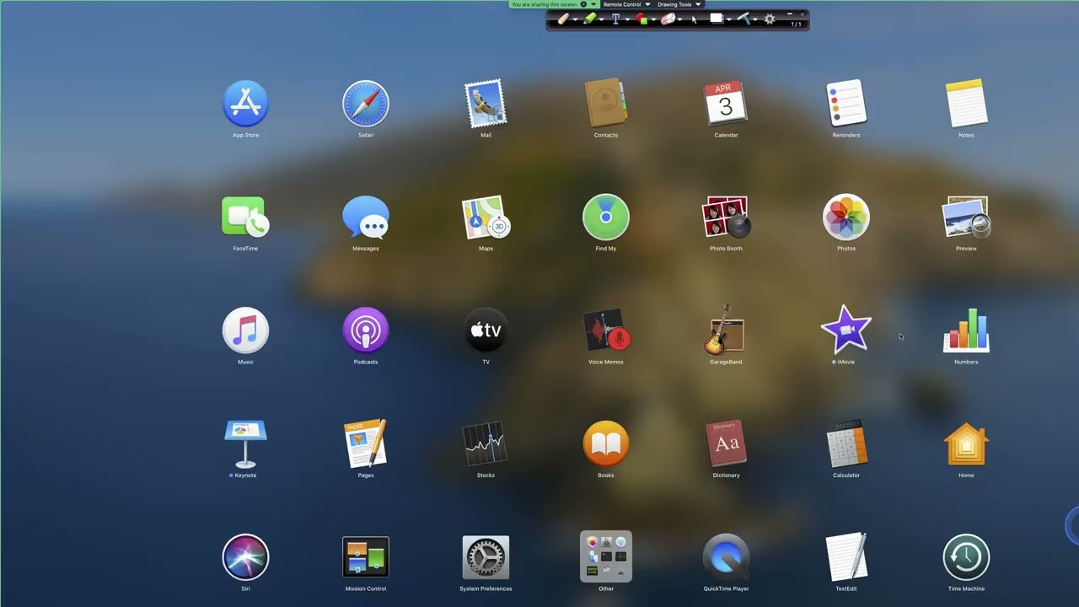Open System Preferences
Viewport: 1079px width, 607px height.
coord(486,557)
